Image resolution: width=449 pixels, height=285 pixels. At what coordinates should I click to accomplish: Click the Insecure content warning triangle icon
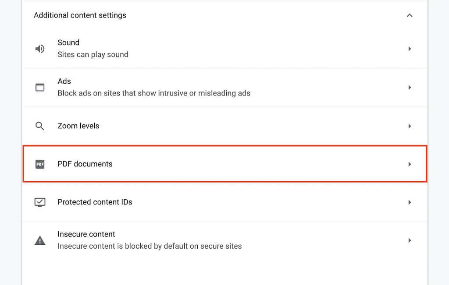(40, 240)
